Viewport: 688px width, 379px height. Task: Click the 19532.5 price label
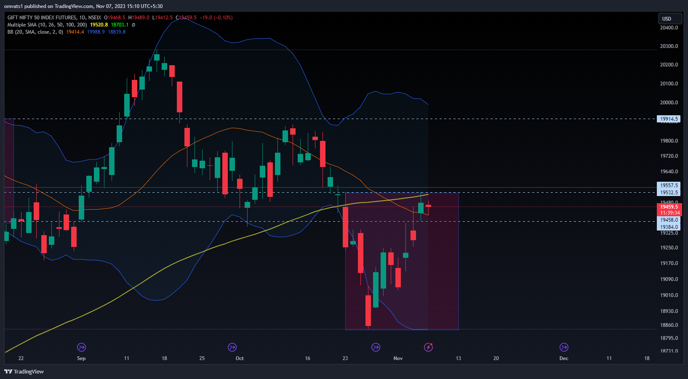point(669,193)
